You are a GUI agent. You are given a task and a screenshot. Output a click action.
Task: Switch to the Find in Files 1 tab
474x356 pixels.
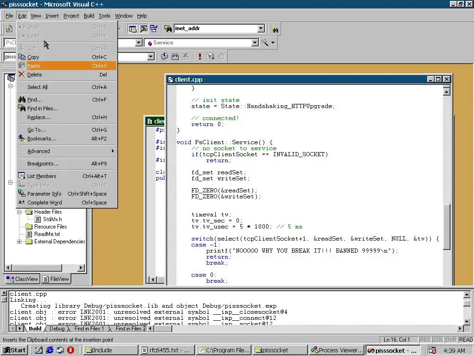point(89,329)
